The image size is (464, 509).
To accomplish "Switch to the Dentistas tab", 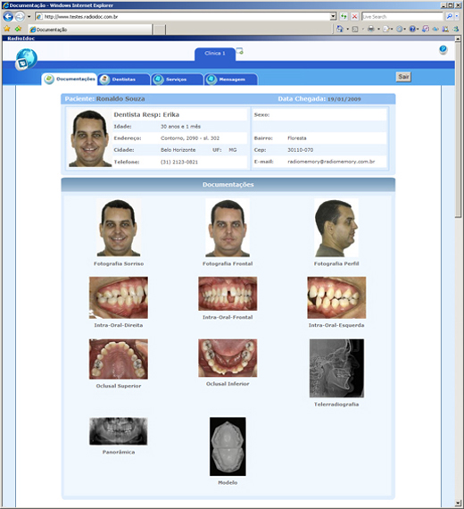I will coord(124,79).
